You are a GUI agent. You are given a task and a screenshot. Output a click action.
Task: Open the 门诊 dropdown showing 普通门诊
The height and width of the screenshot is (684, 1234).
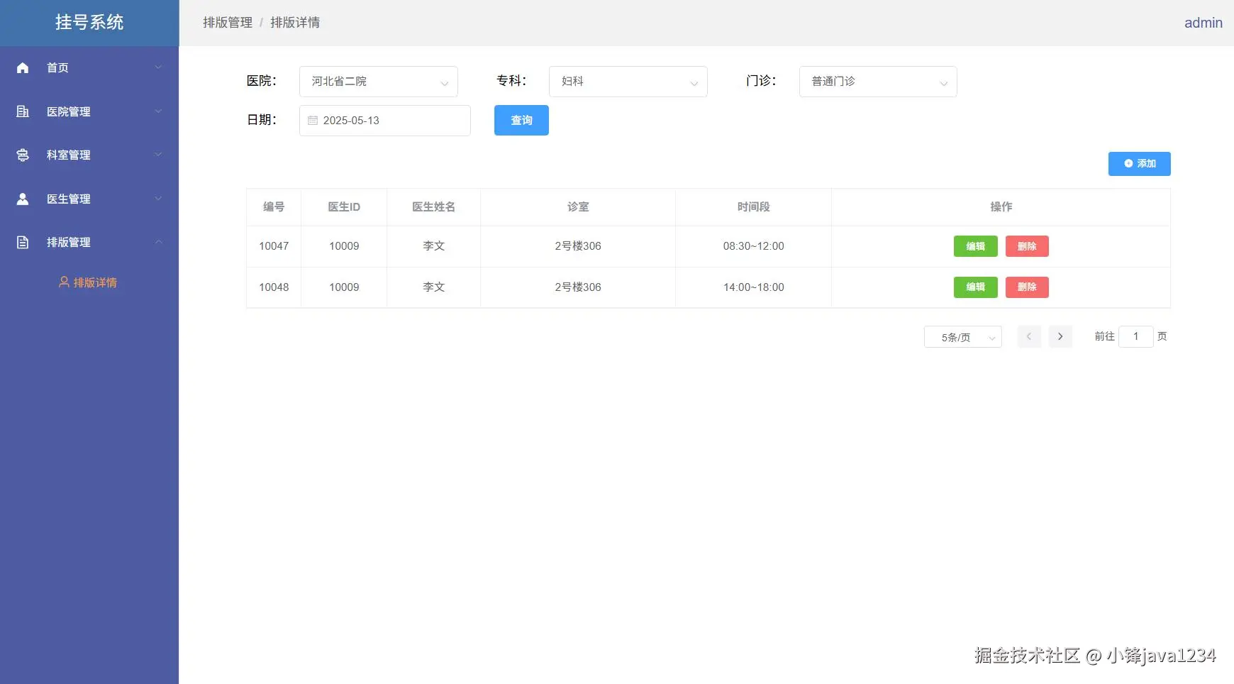pos(878,82)
